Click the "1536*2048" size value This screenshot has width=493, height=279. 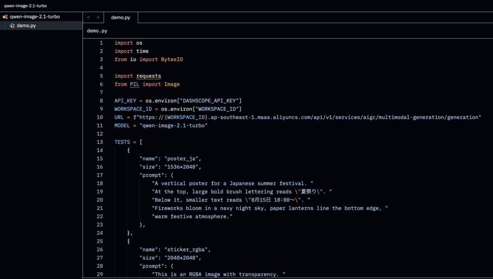point(181,167)
